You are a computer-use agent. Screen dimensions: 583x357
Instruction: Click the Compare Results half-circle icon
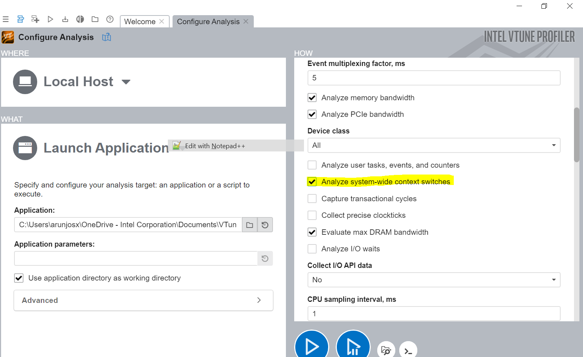click(80, 19)
